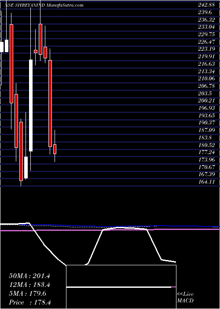Click the <<Live MACD label

(x=185, y=298)
